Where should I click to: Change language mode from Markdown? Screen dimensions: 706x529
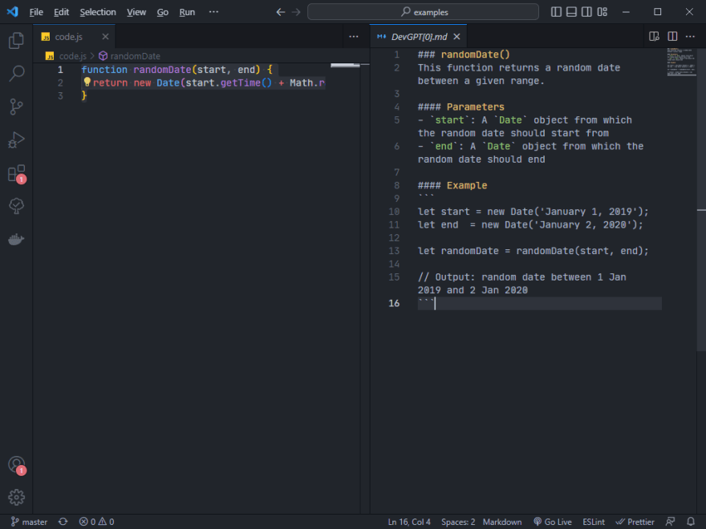(502, 522)
